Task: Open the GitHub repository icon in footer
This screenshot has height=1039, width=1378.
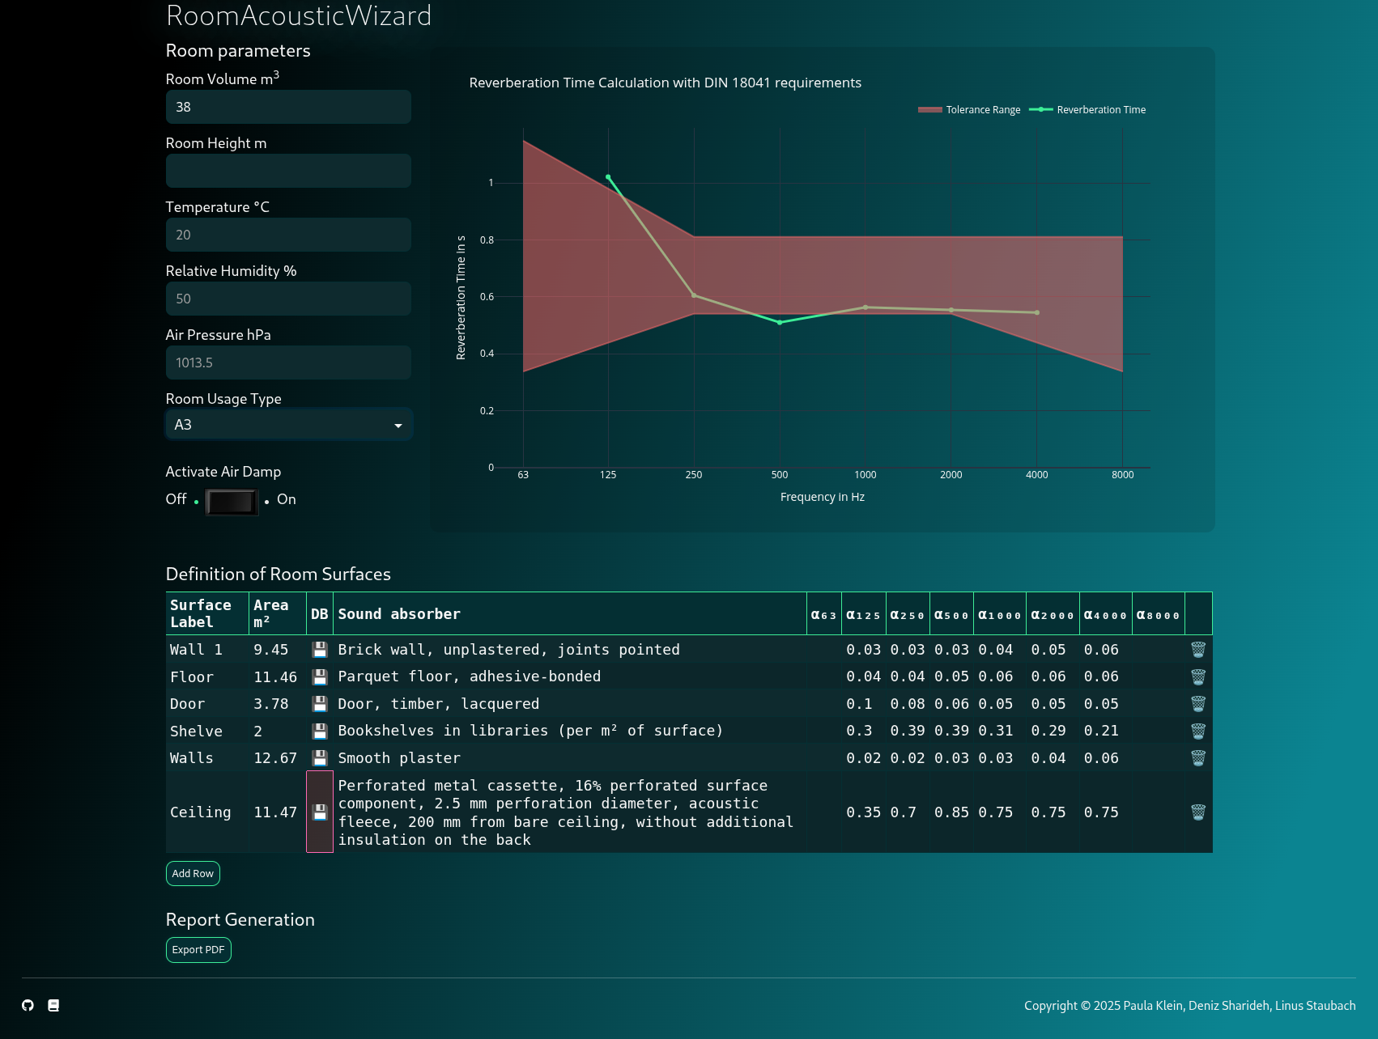Action: click(x=28, y=1005)
